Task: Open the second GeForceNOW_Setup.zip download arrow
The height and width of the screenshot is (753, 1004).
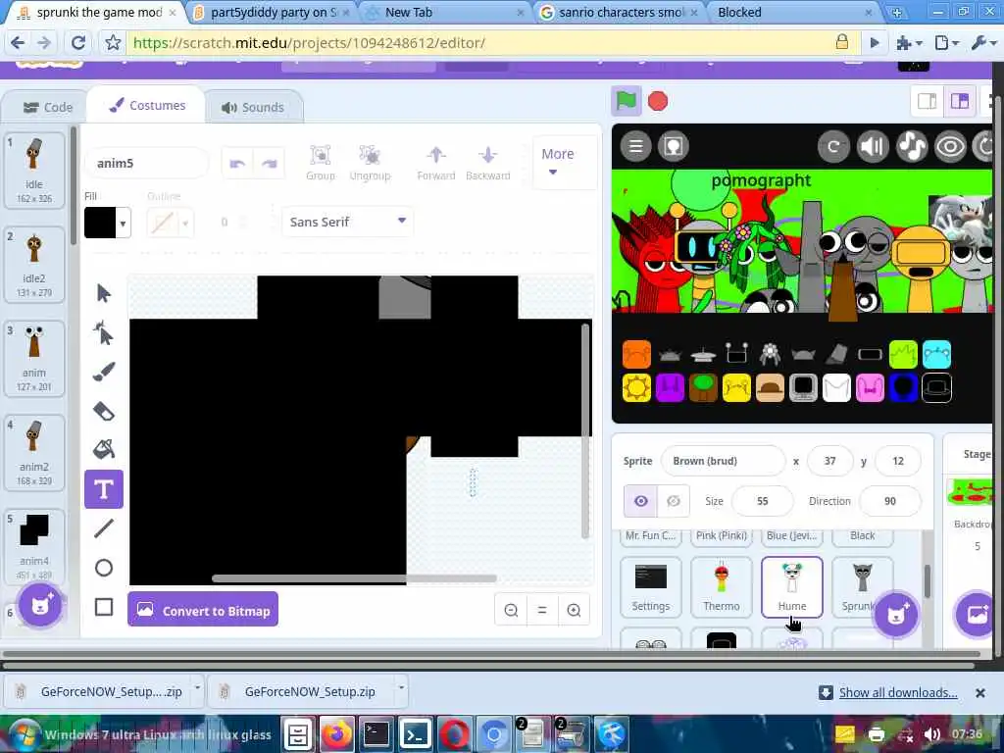Action: pos(401,687)
